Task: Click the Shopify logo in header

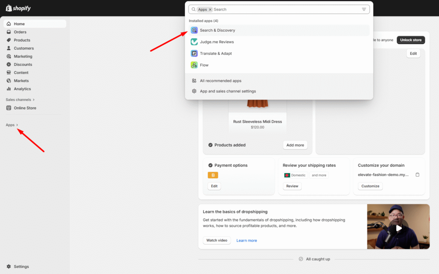Action: click(x=18, y=9)
